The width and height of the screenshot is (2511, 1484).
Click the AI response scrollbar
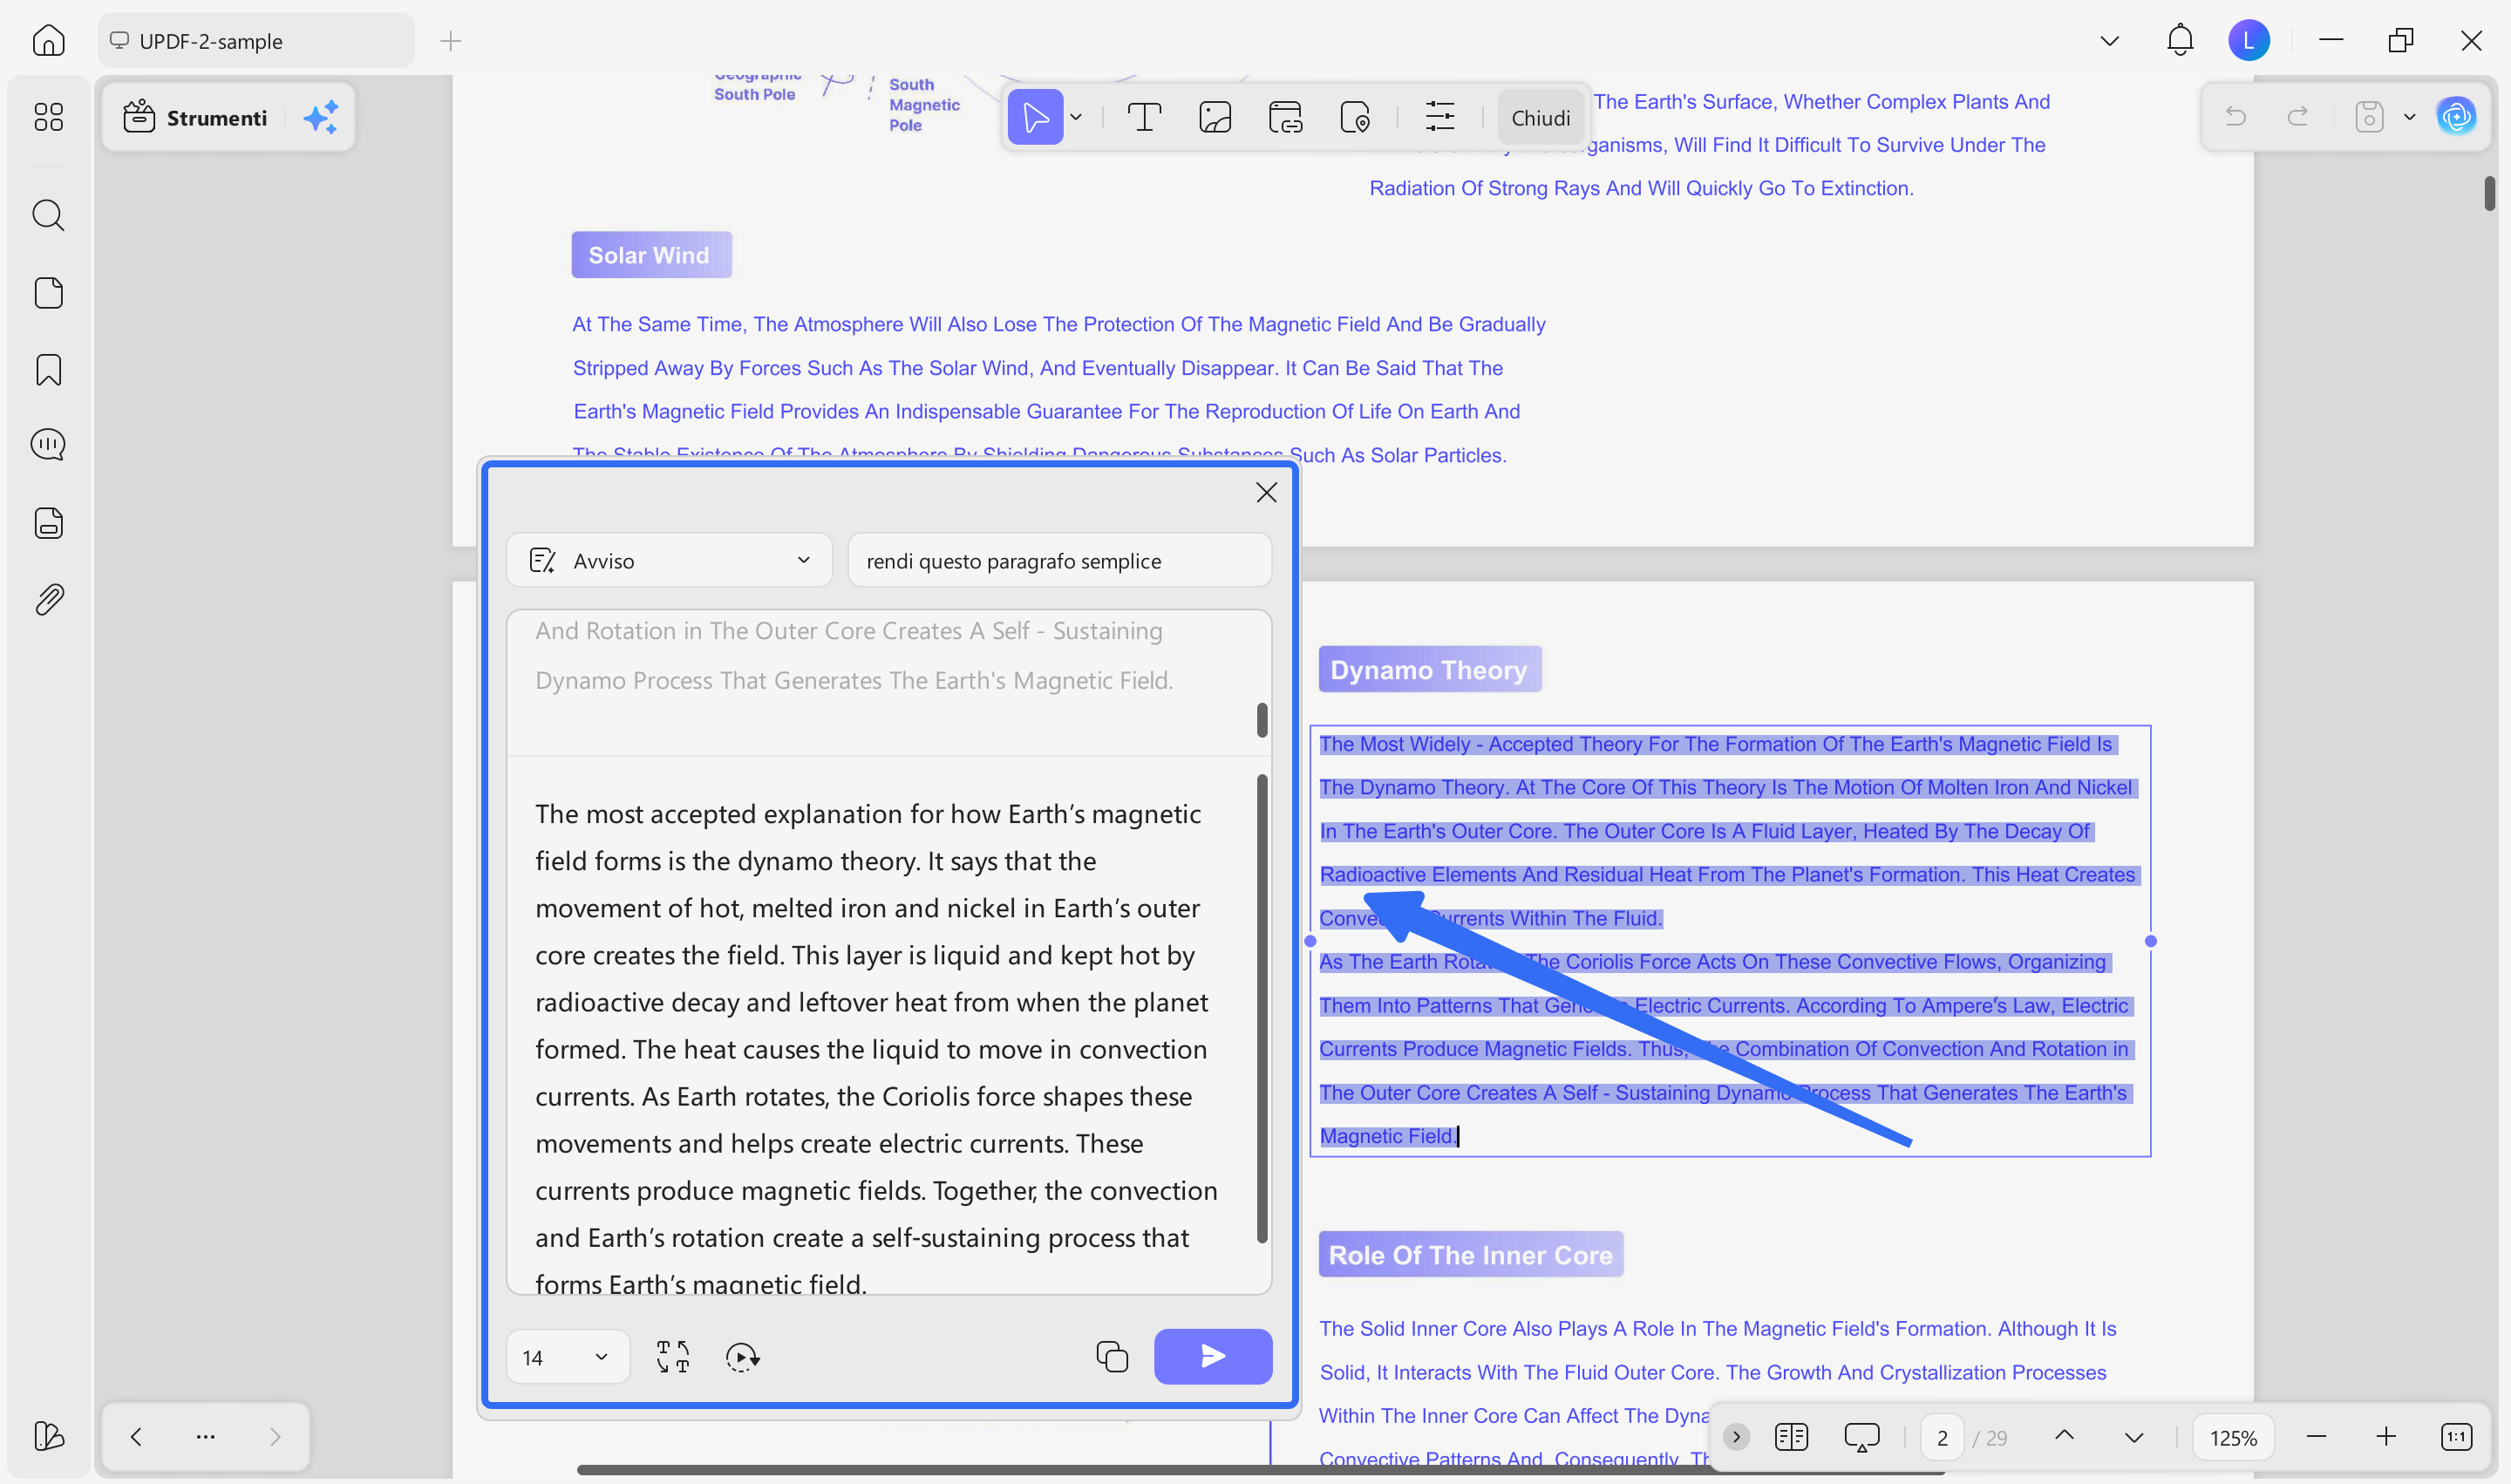1262,1008
